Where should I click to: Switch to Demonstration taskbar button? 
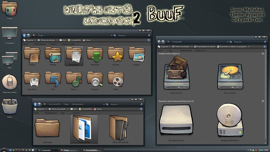[92, 150]
